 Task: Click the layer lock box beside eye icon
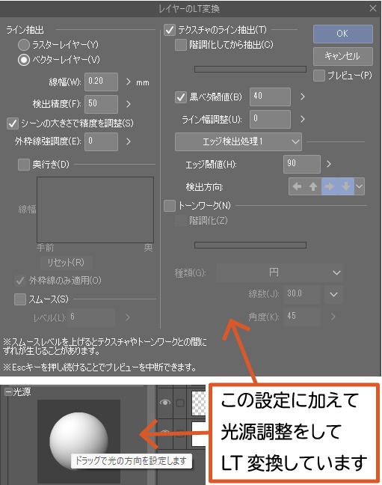point(180,403)
